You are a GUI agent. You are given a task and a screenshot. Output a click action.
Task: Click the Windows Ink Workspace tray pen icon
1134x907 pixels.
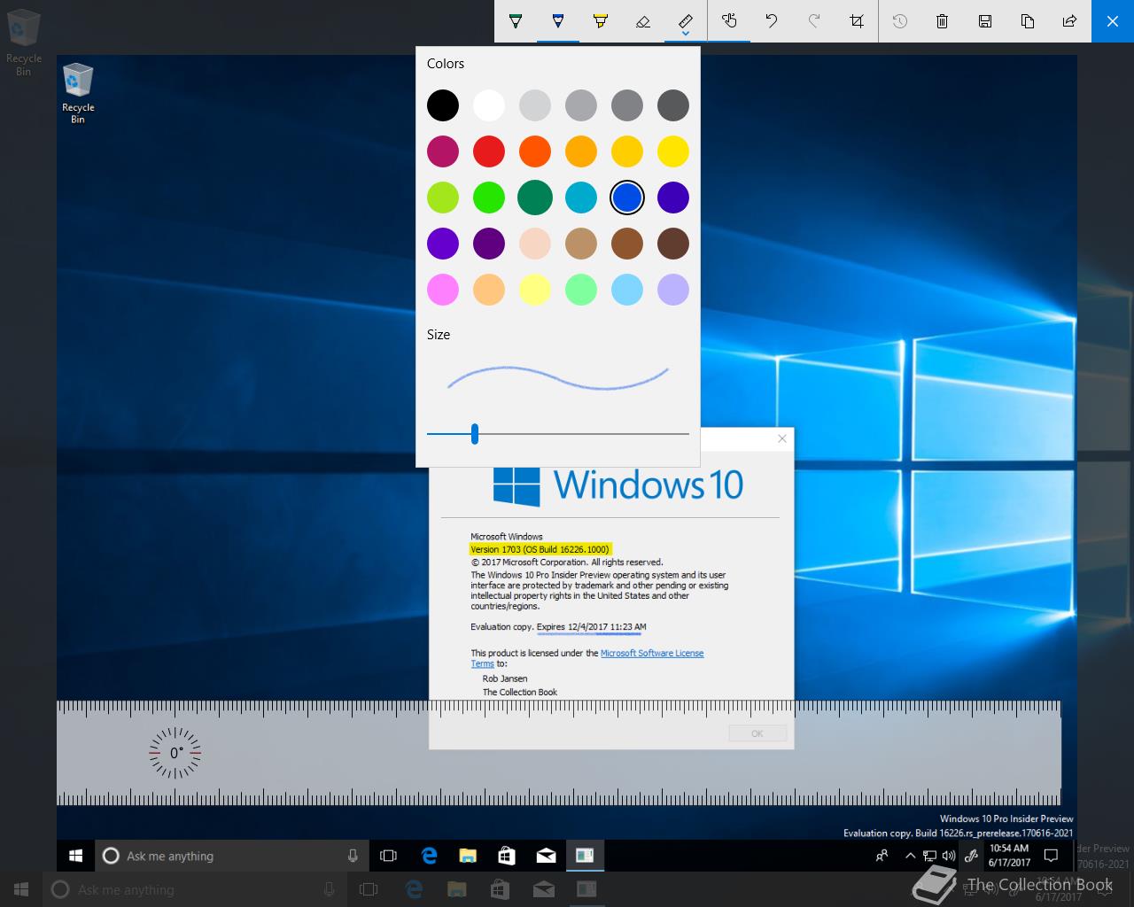[x=971, y=856]
